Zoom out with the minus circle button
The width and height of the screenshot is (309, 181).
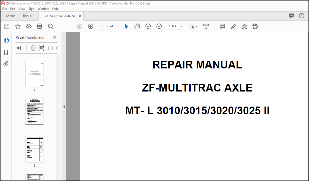148,26
